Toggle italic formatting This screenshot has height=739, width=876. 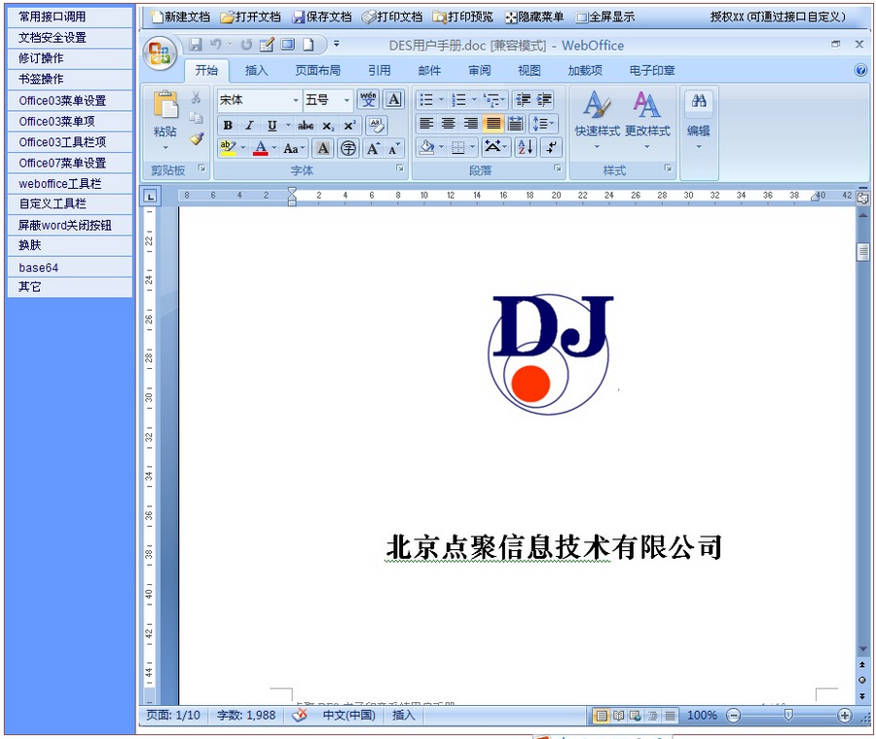pos(250,126)
